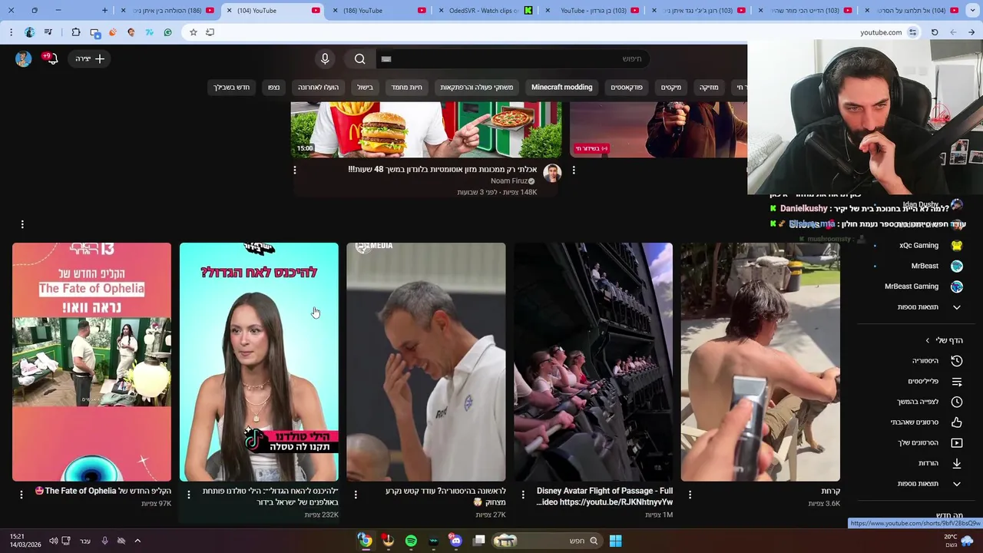Image resolution: width=983 pixels, height=553 pixels.
Task: Click the YouTube search magnifier button
Action: pos(359,59)
